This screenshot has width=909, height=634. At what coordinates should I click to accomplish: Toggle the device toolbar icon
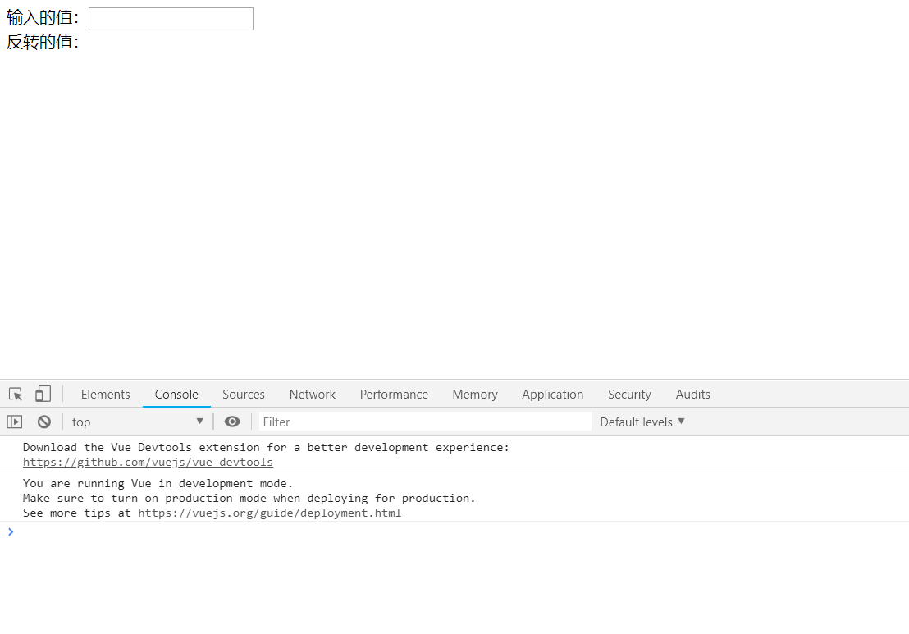(x=43, y=394)
